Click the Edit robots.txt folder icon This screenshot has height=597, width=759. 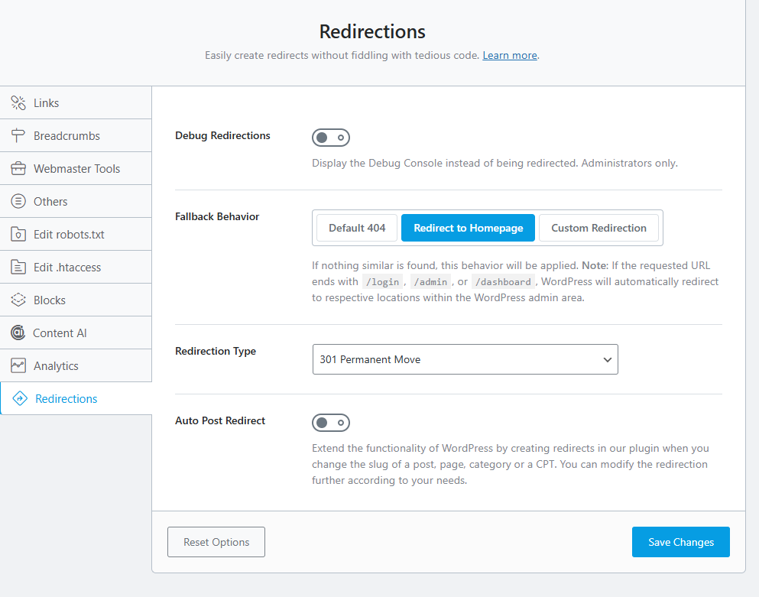point(18,235)
